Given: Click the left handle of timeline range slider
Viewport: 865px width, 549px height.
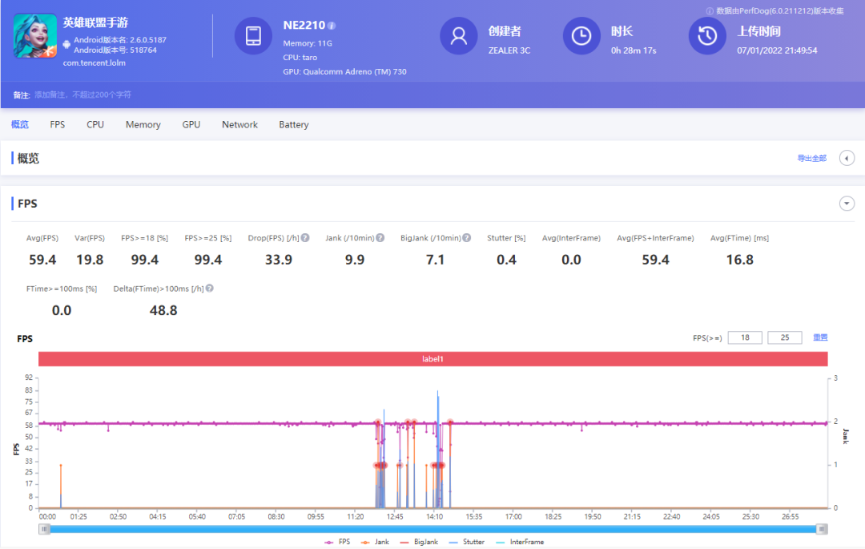Looking at the screenshot, I should pos(44,529).
